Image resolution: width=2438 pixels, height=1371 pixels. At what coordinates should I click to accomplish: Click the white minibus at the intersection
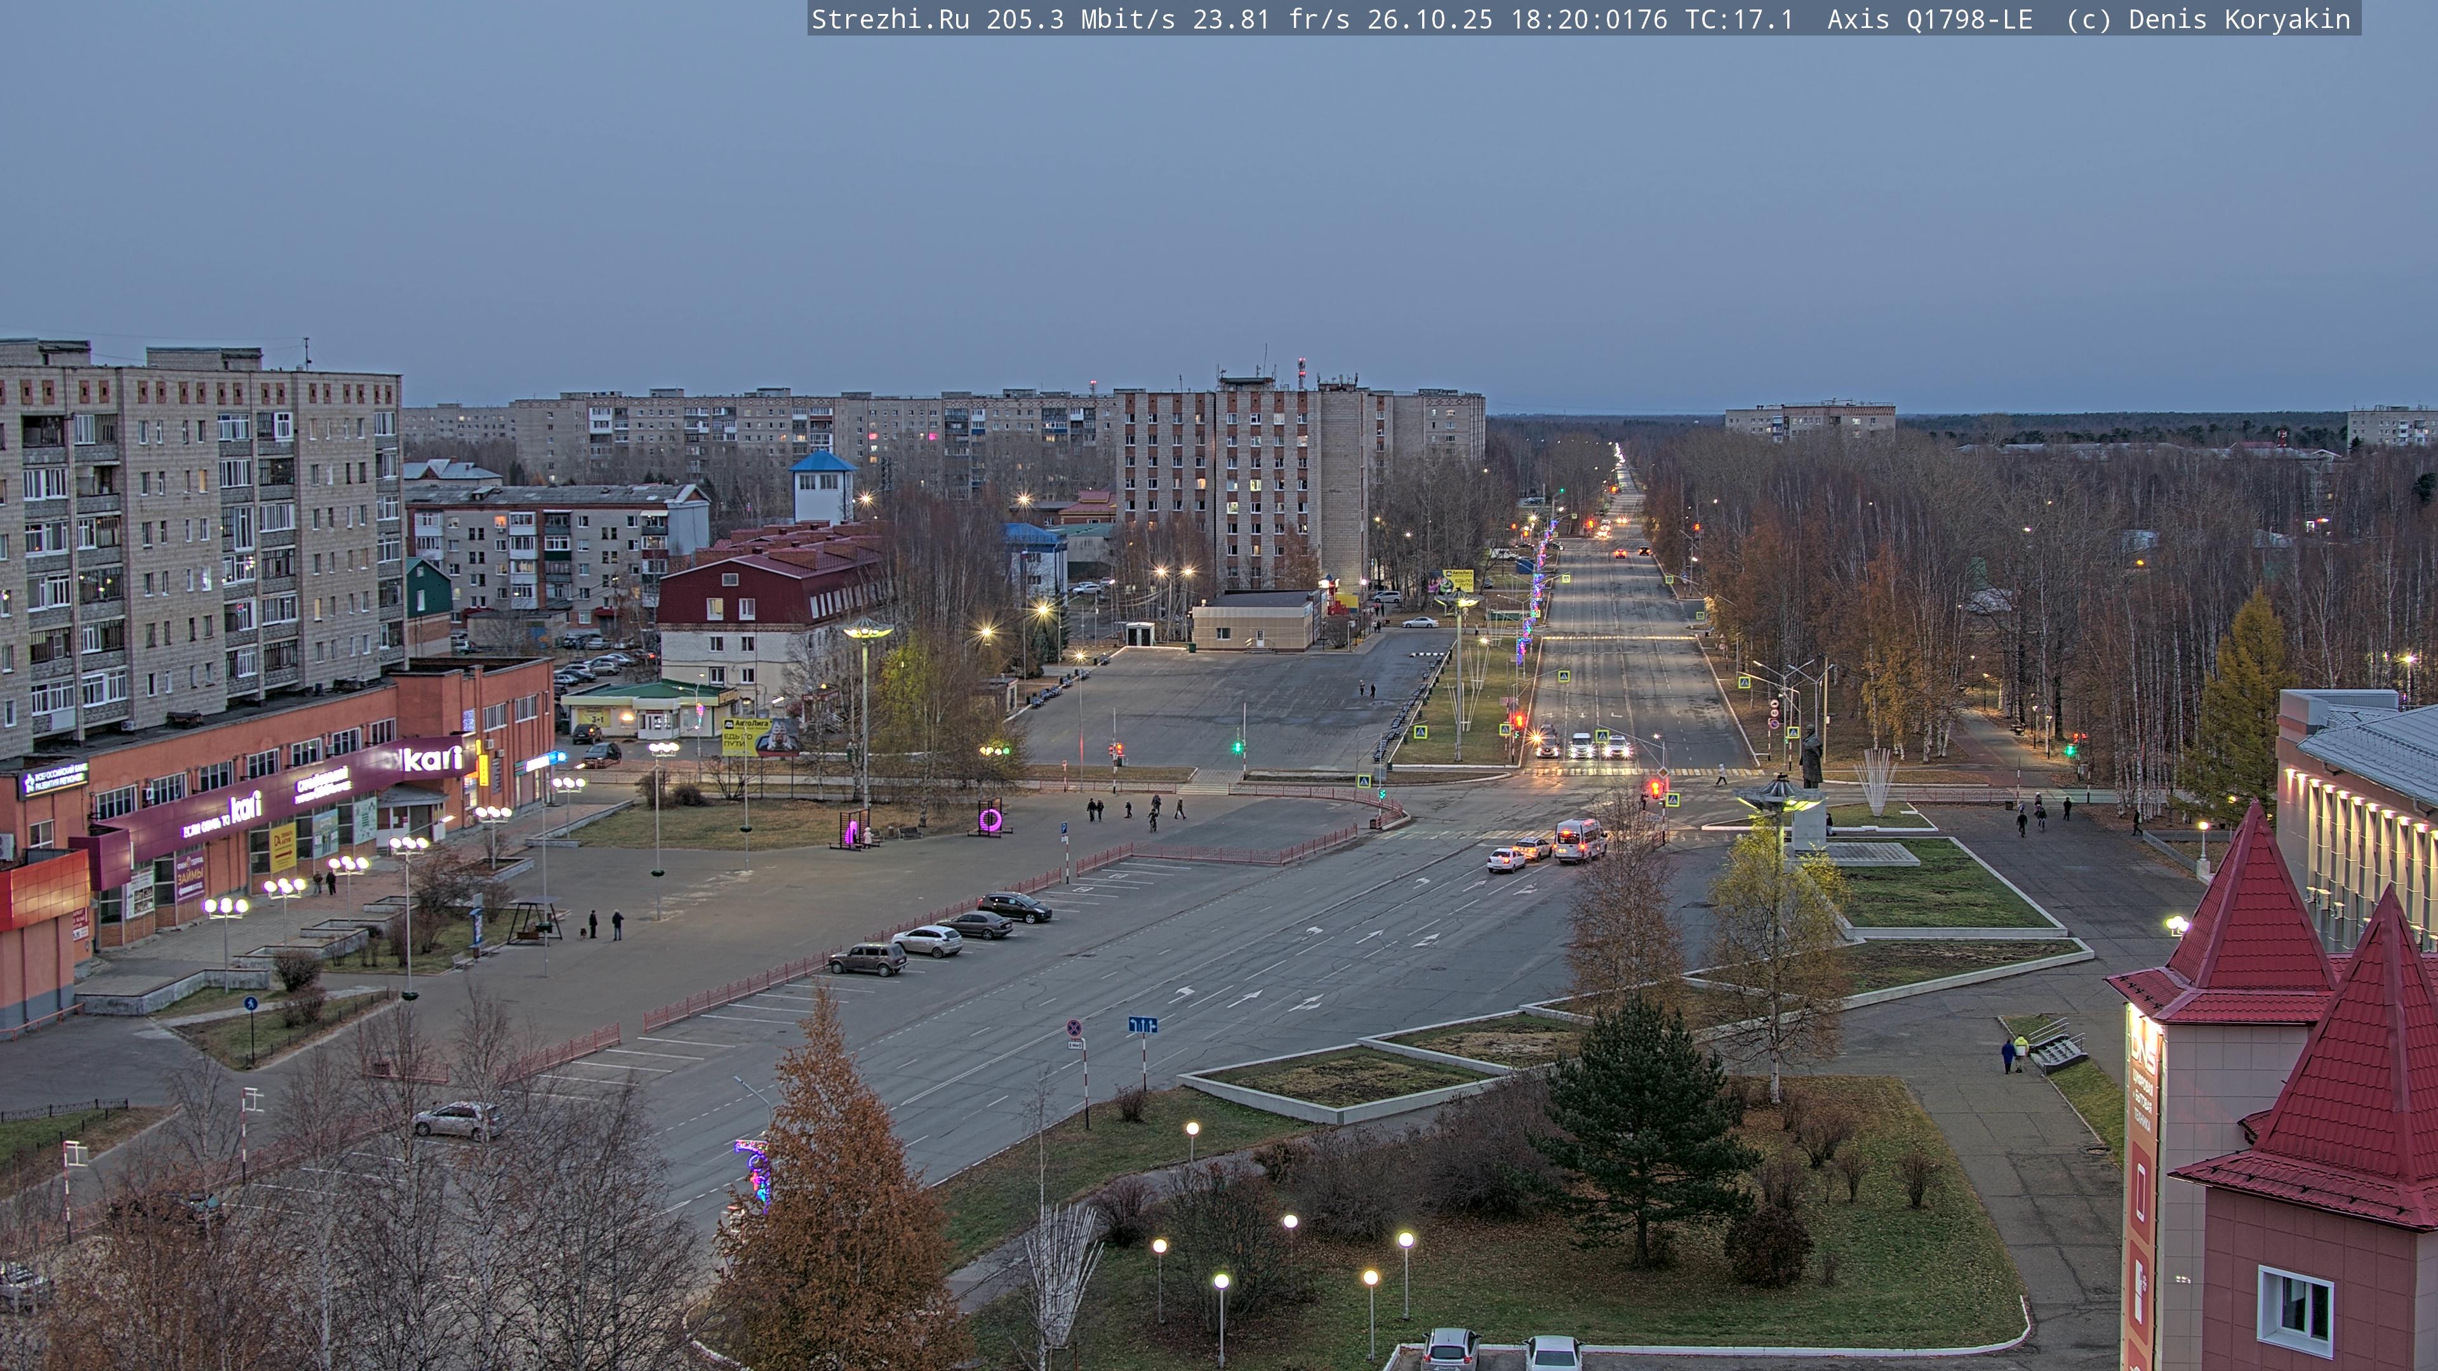[1580, 839]
